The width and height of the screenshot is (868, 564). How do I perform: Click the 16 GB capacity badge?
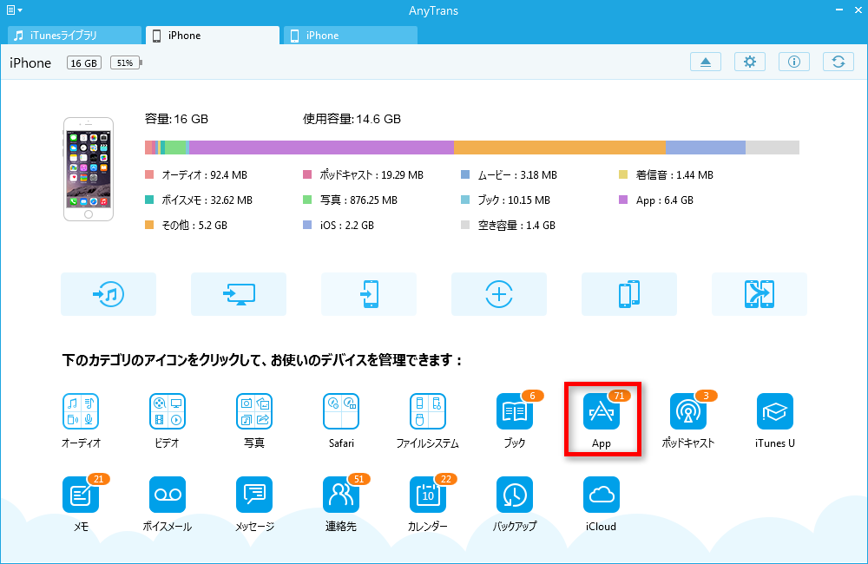[84, 63]
